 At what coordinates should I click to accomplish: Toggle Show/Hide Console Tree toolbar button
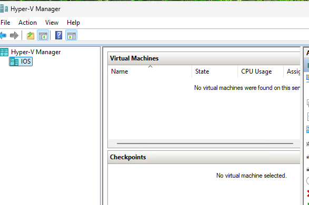(x=43, y=36)
